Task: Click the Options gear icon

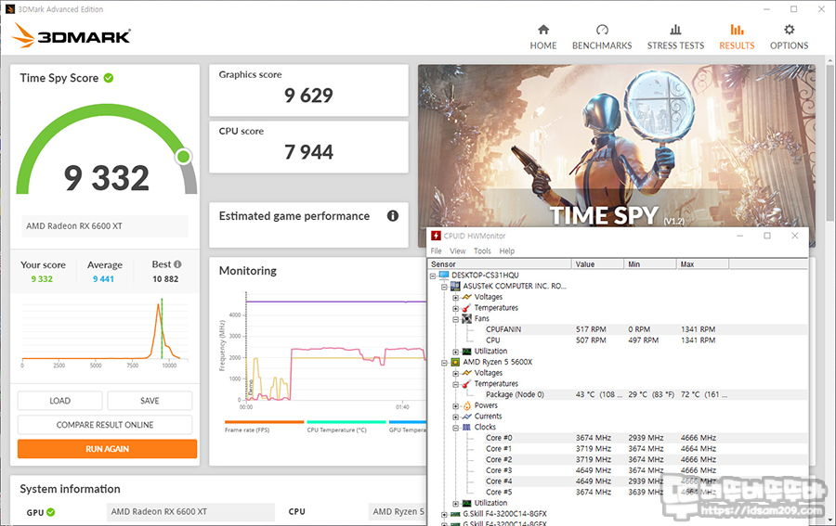Action: (x=789, y=30)
